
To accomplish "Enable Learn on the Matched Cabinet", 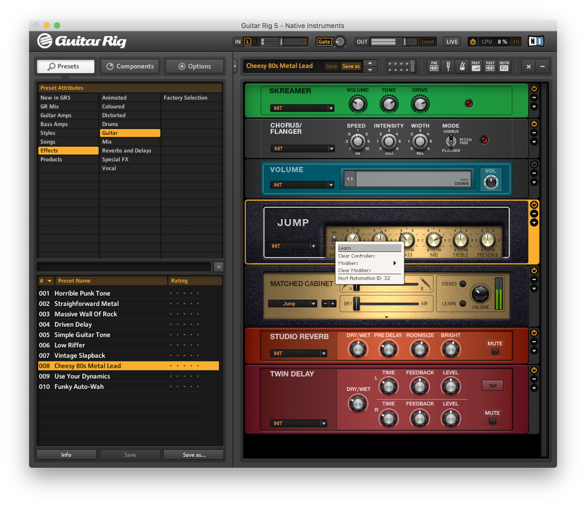I will coord(463,303).
